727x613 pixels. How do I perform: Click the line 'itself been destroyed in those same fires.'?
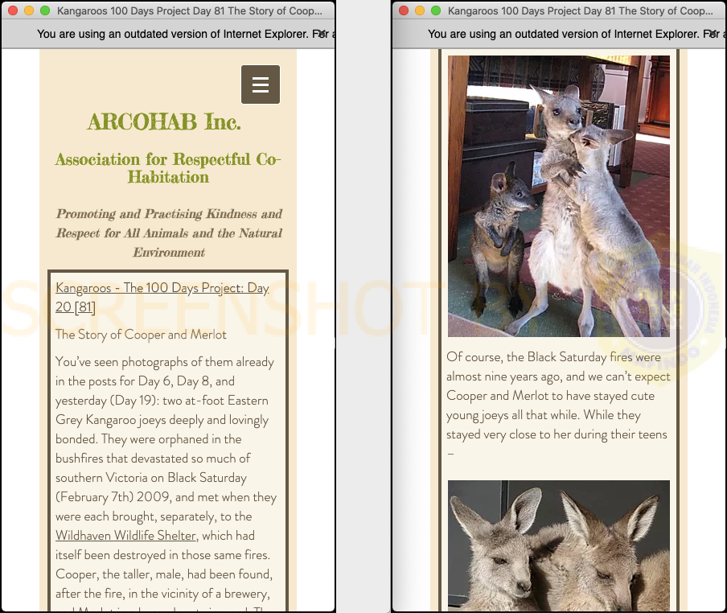pyautogui.click(x=162, y=555)
